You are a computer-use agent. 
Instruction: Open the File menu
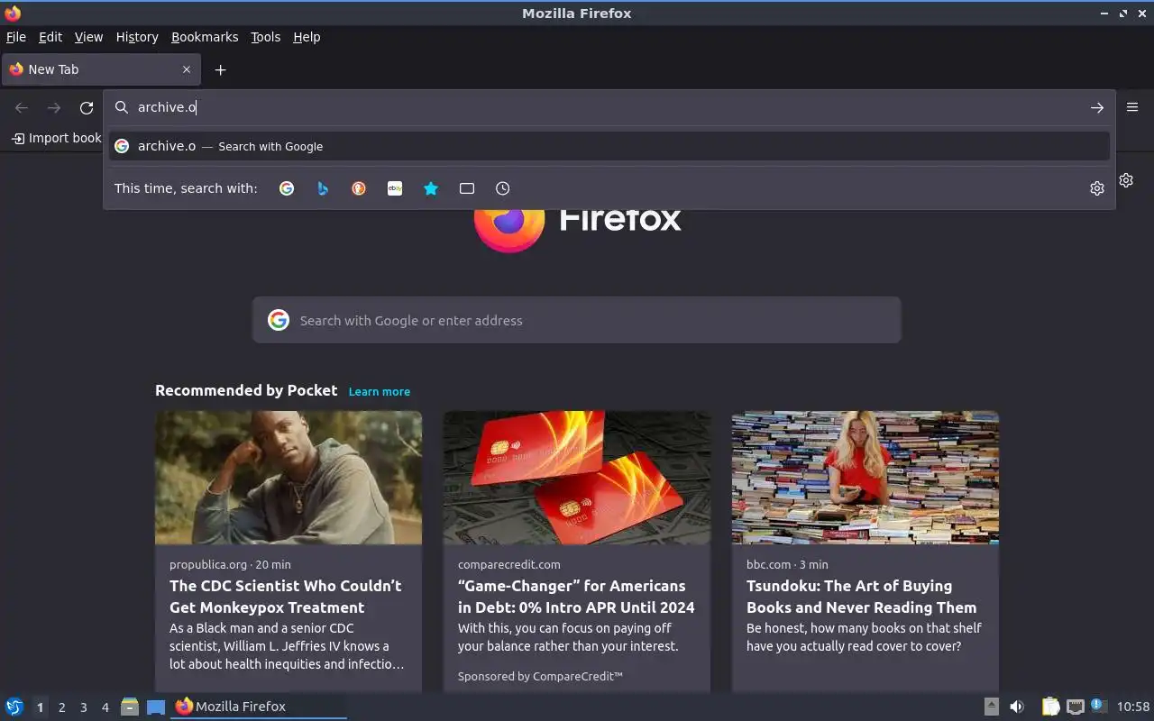[16, 37]
